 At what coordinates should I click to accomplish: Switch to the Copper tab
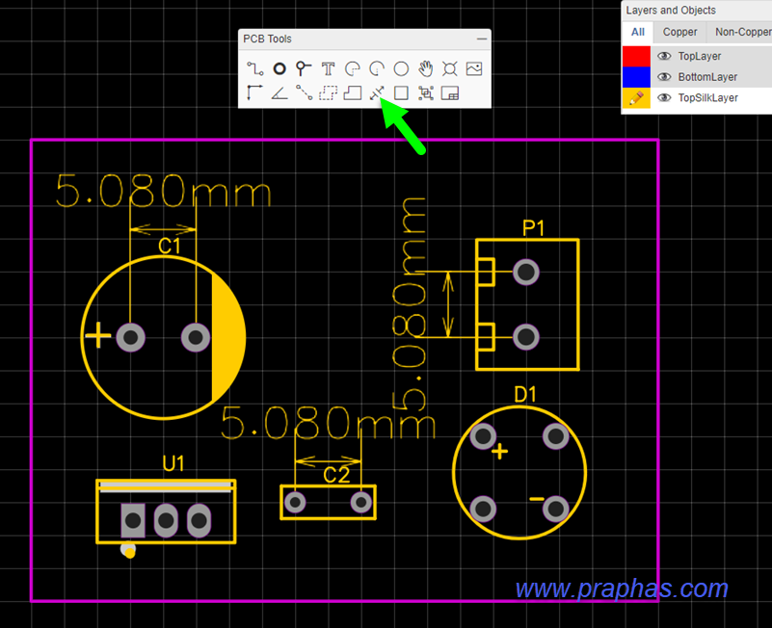tap(679, 32)
